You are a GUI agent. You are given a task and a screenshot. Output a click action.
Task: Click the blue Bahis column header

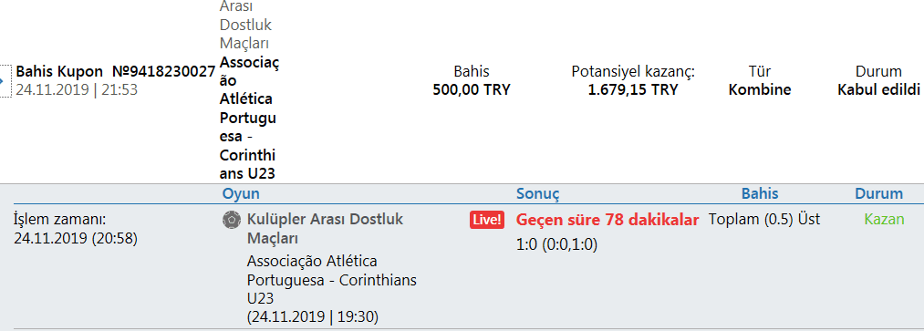click(x=760, y=194)
